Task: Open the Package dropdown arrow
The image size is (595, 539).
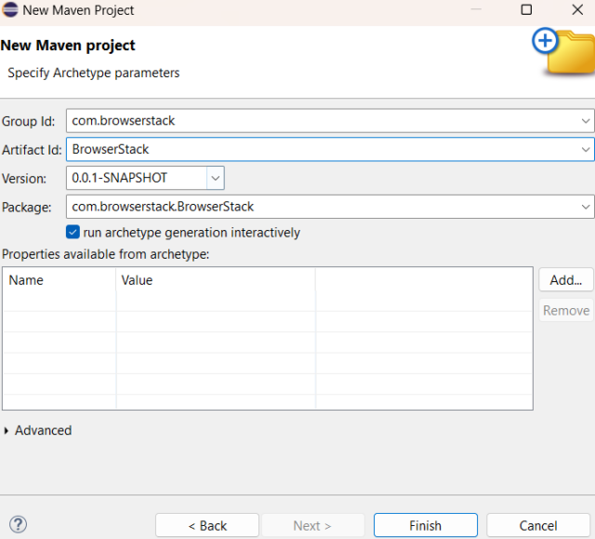Action: point(586,207)
